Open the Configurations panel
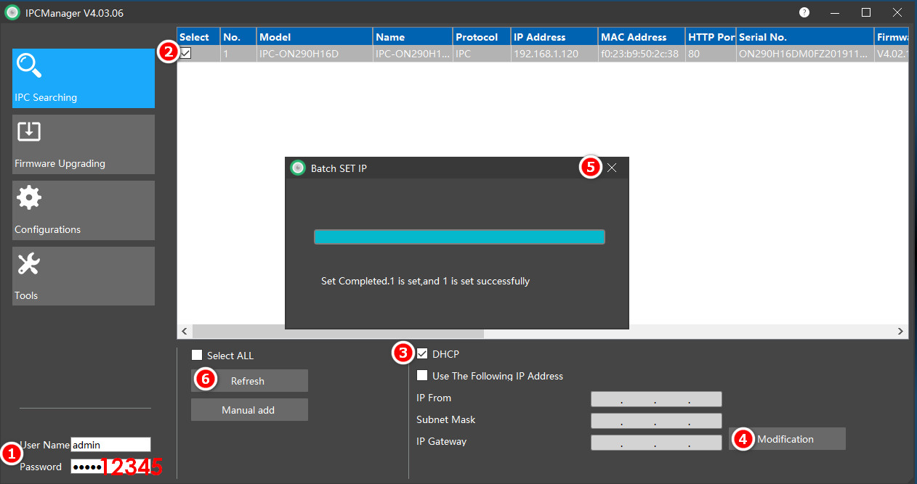Viewport: 917px width, 484px height. tap(84, 210)
